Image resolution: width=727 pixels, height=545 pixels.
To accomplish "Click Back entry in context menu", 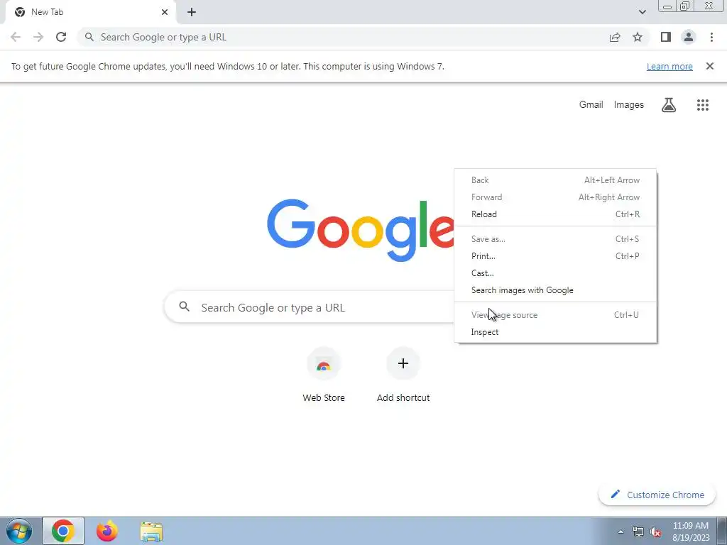I will 555,180.
